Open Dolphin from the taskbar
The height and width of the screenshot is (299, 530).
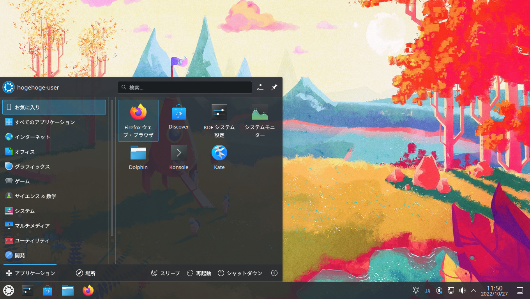coord(68,290)
